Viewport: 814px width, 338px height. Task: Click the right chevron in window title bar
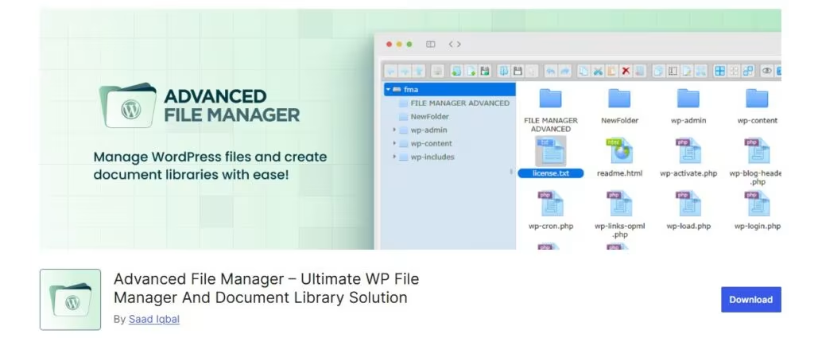pos(459,44)
